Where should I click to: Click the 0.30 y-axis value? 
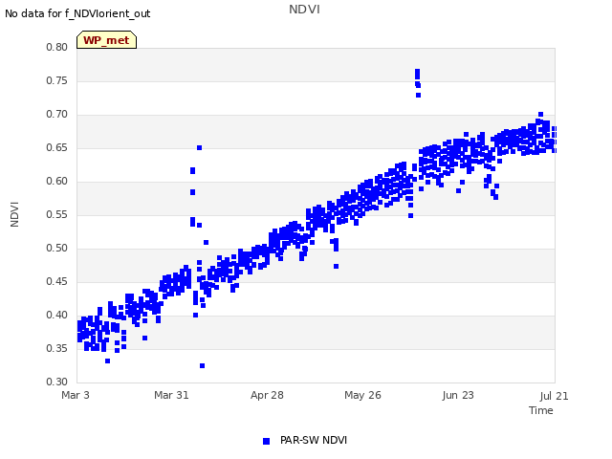(x=57, y=382)
